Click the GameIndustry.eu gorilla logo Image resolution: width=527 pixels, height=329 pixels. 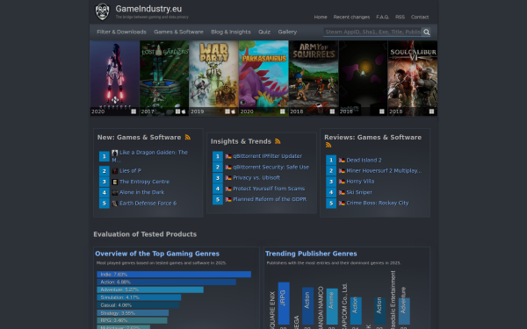(x=102, y=11)
